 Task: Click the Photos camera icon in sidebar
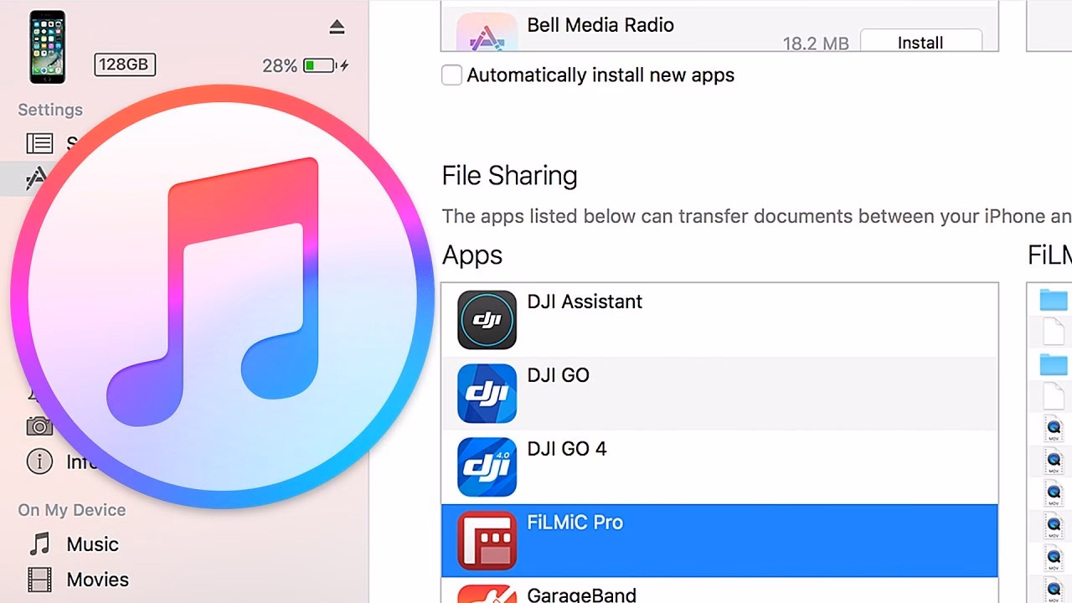point(39,426)
